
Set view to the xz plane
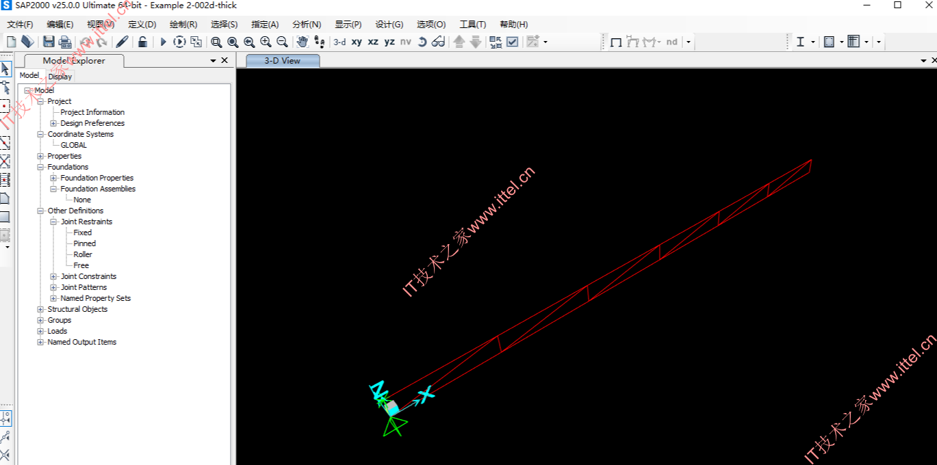[373, 42]
